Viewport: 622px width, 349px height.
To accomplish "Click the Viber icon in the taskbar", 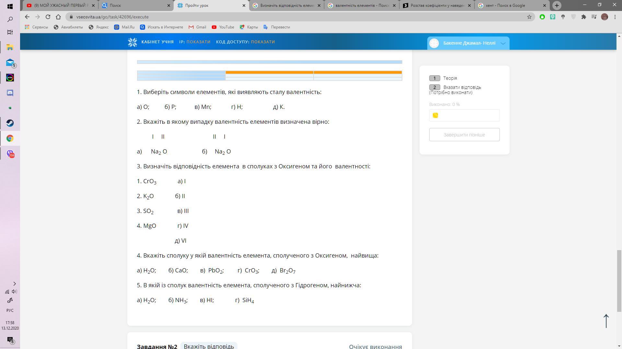I will (10, 154).
